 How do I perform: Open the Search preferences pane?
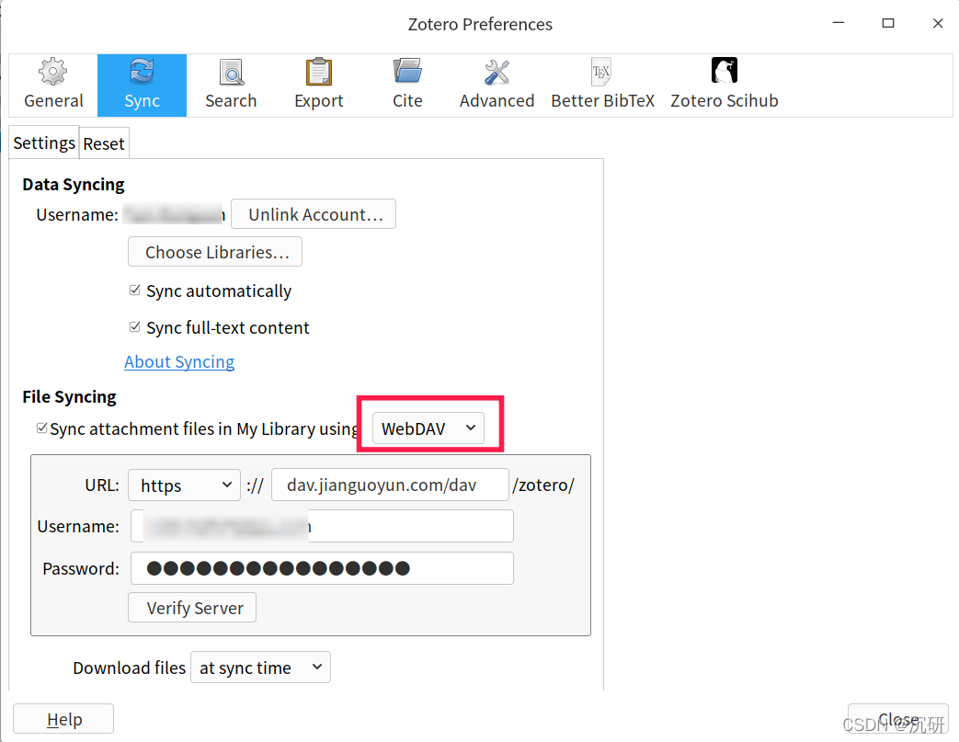(x=231, y=85)
